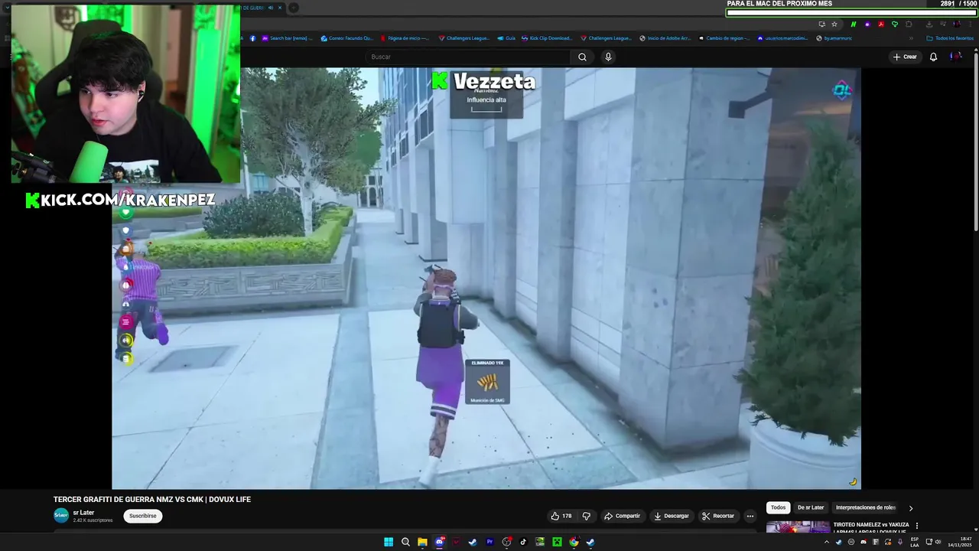Click the PARA EL MAC goal progress bar
Viewport: 979px width, 551px height.
pyautogui.click(x=851, y=12)
